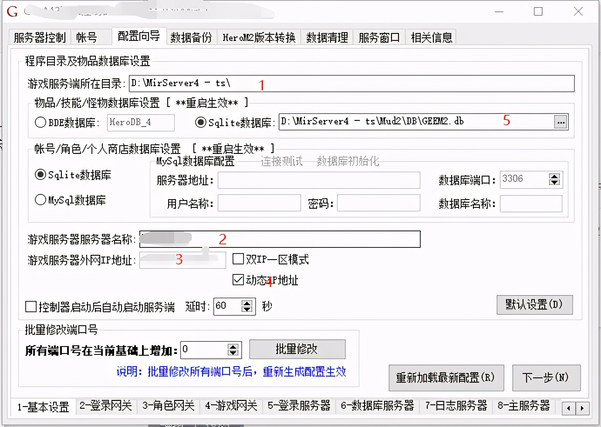Switch to the 数据备份 tab
The image size is (601, 427).
click(191, 37)
